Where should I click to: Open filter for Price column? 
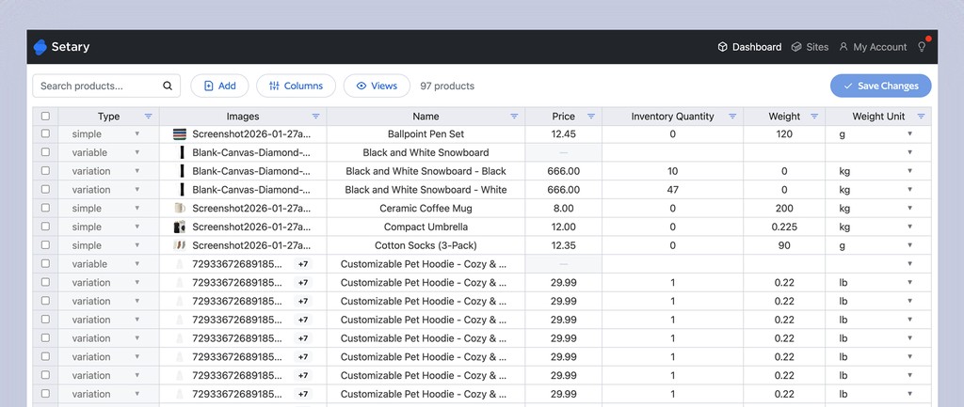591,116
